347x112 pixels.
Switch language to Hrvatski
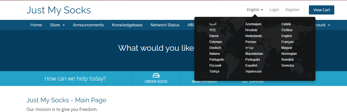click(251, 30)
